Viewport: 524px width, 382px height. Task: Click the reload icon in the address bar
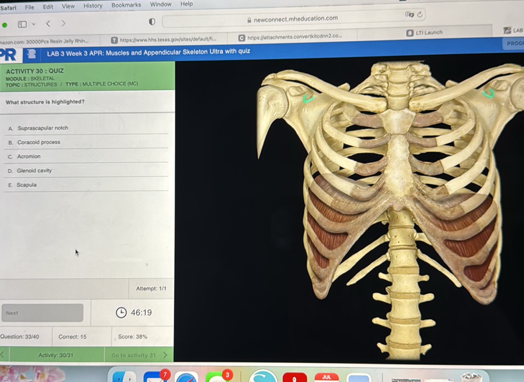(x=420, y=15)
